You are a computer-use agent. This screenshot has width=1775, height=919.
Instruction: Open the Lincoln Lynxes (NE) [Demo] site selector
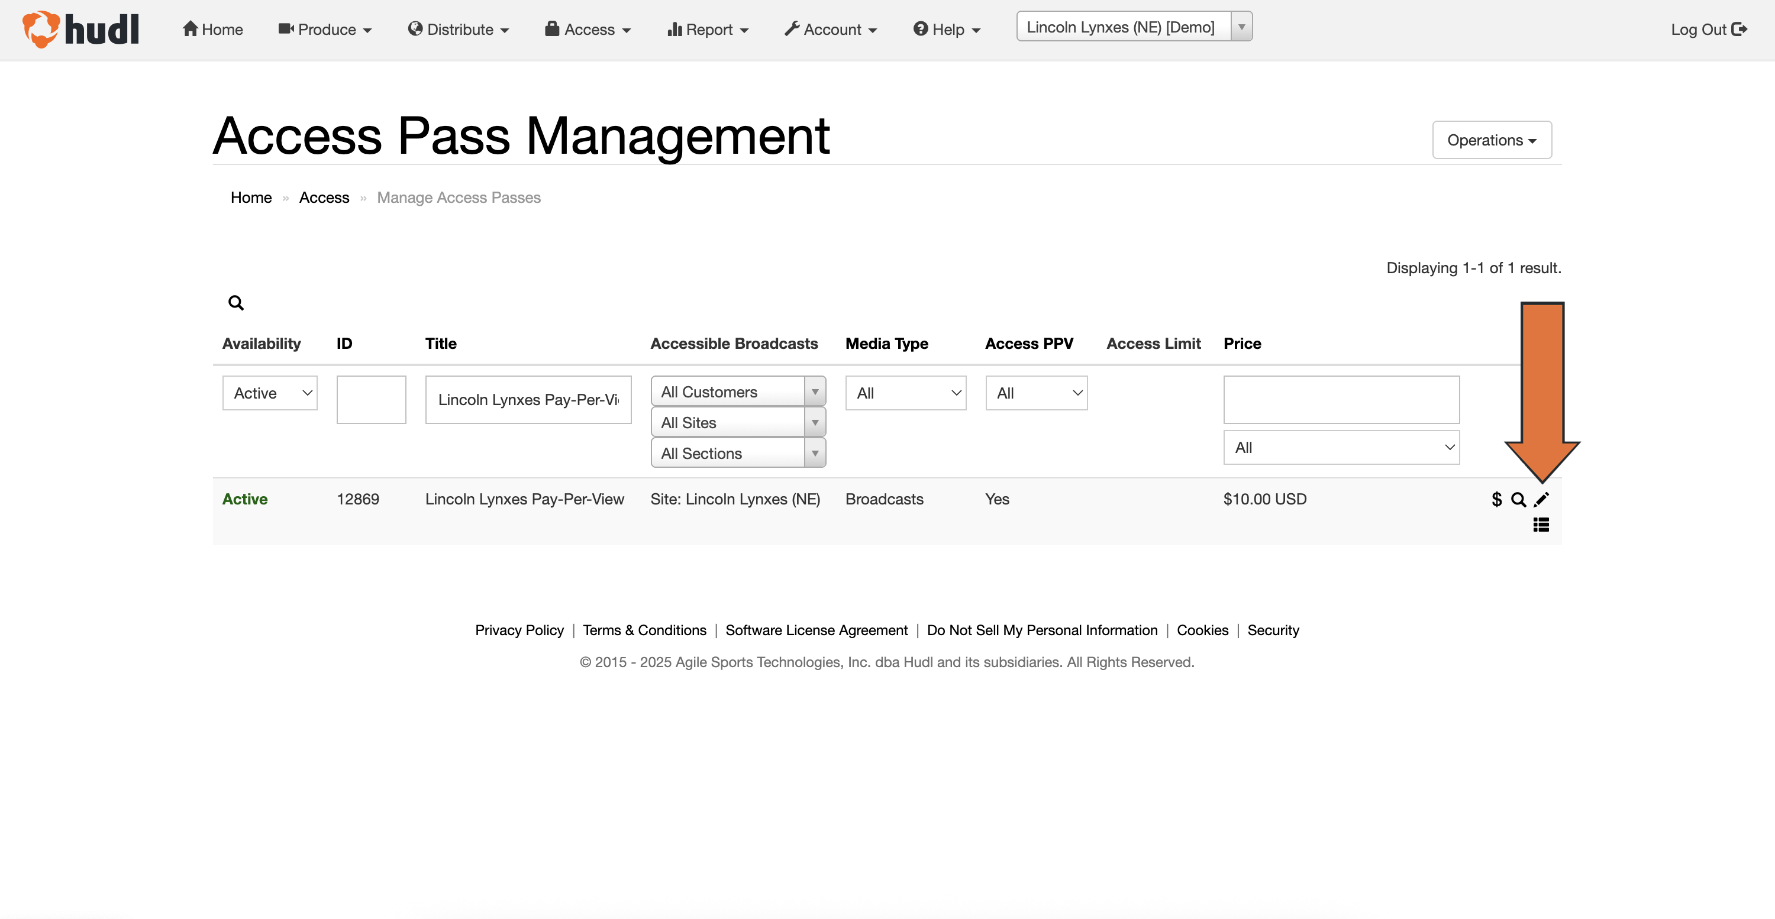pyautogui.click(x=1134, y=27)
